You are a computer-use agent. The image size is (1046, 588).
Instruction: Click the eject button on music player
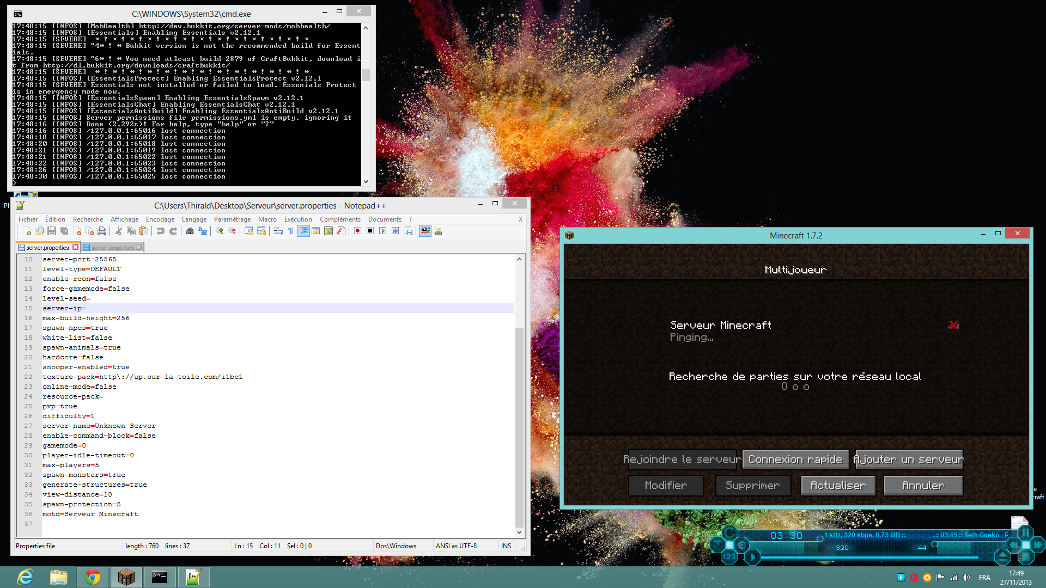click(x=1003, y=557)
